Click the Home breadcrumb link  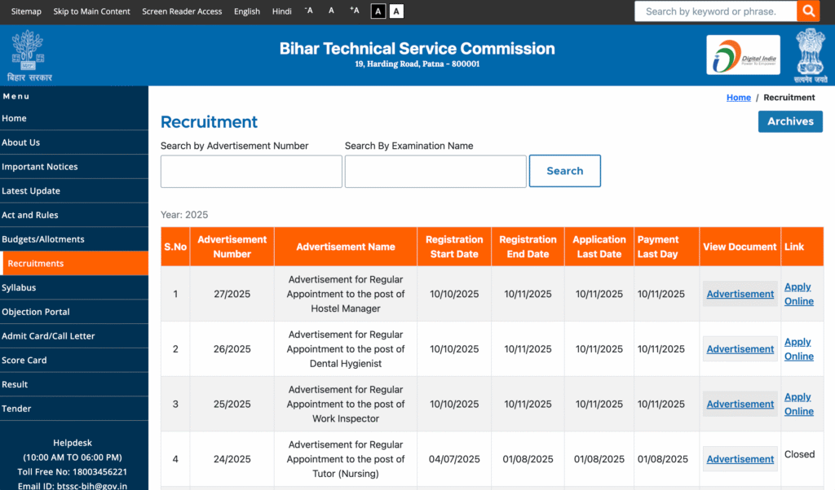pos(738,98)
